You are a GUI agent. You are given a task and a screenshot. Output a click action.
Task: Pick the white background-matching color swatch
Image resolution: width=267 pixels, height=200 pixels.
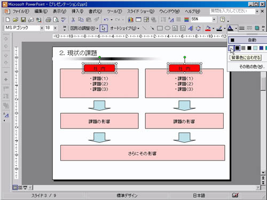[231, 48]
